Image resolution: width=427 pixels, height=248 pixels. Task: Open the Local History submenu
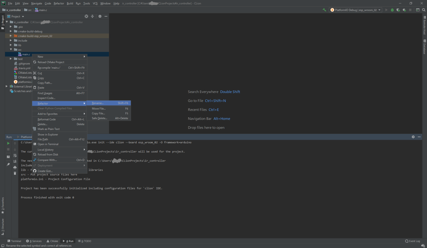59,150
